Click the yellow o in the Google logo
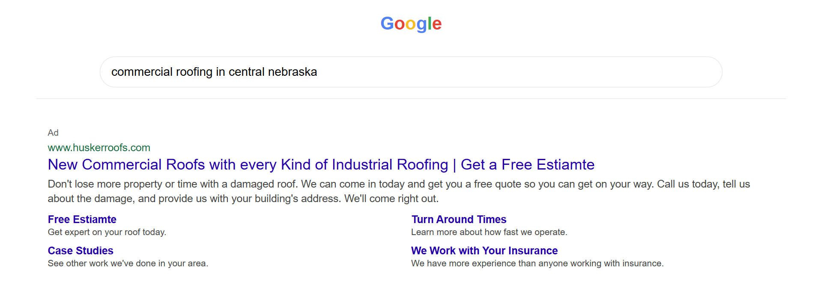The image size is (815, 292). (410, 25)
